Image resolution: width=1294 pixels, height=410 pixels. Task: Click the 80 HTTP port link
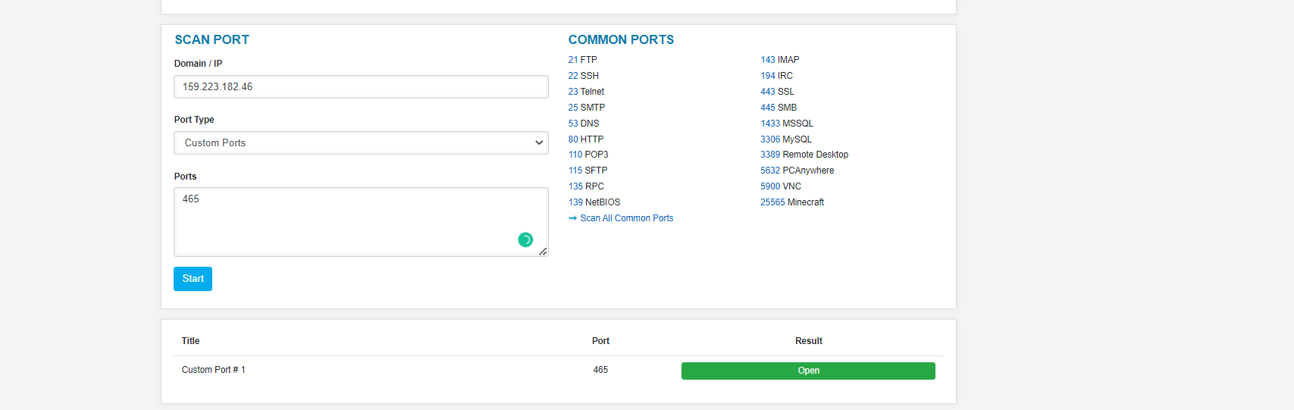585,139
